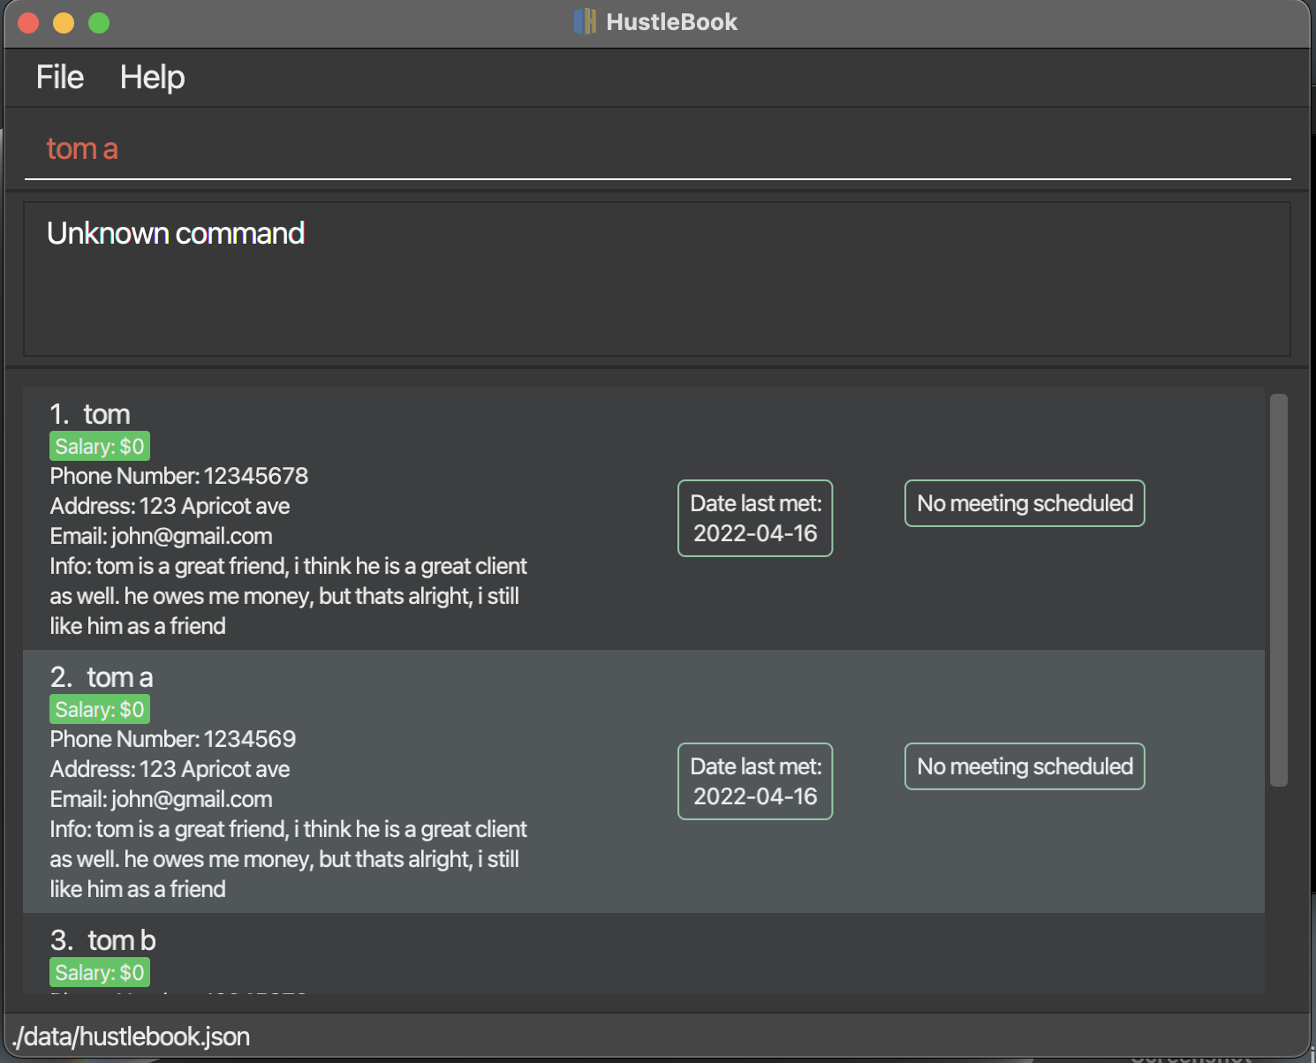Screen dimensions: 1316x1063
Task: Click the Salary: $0 tag of tom
Action: [x=100, y=446]
